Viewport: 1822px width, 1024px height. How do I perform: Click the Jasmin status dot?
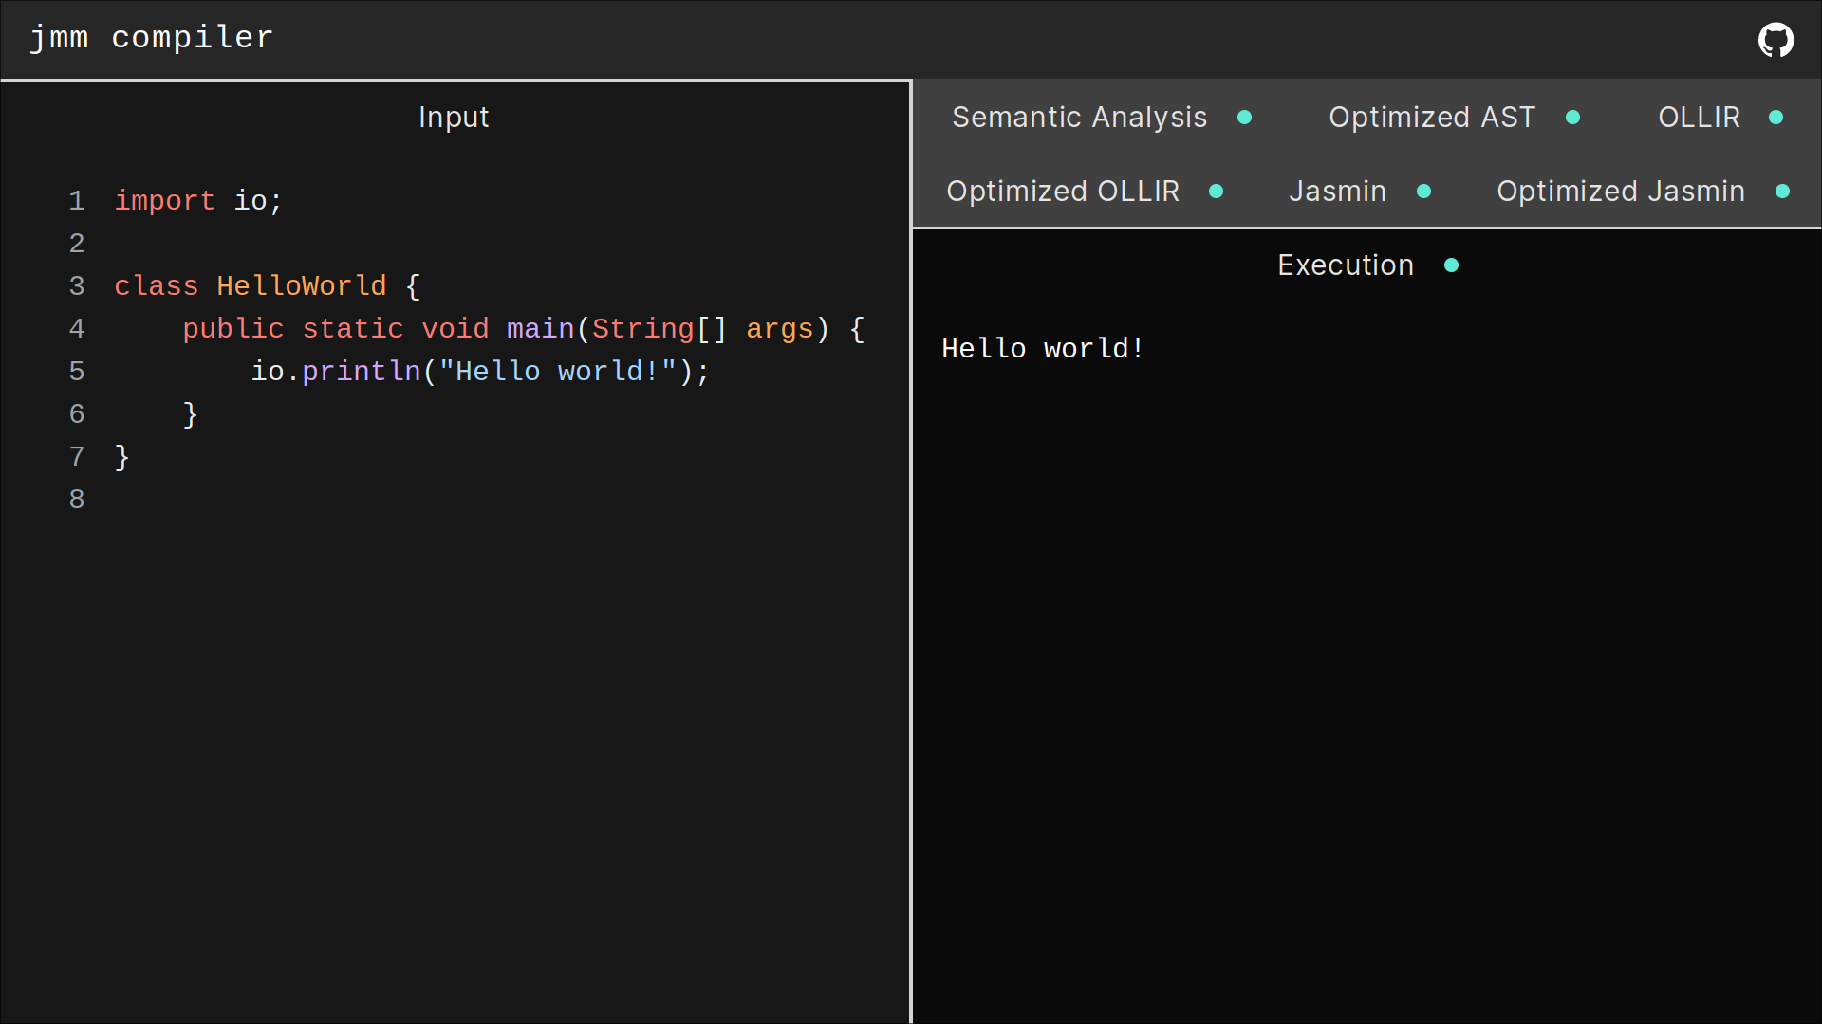tap(1423, 192)
